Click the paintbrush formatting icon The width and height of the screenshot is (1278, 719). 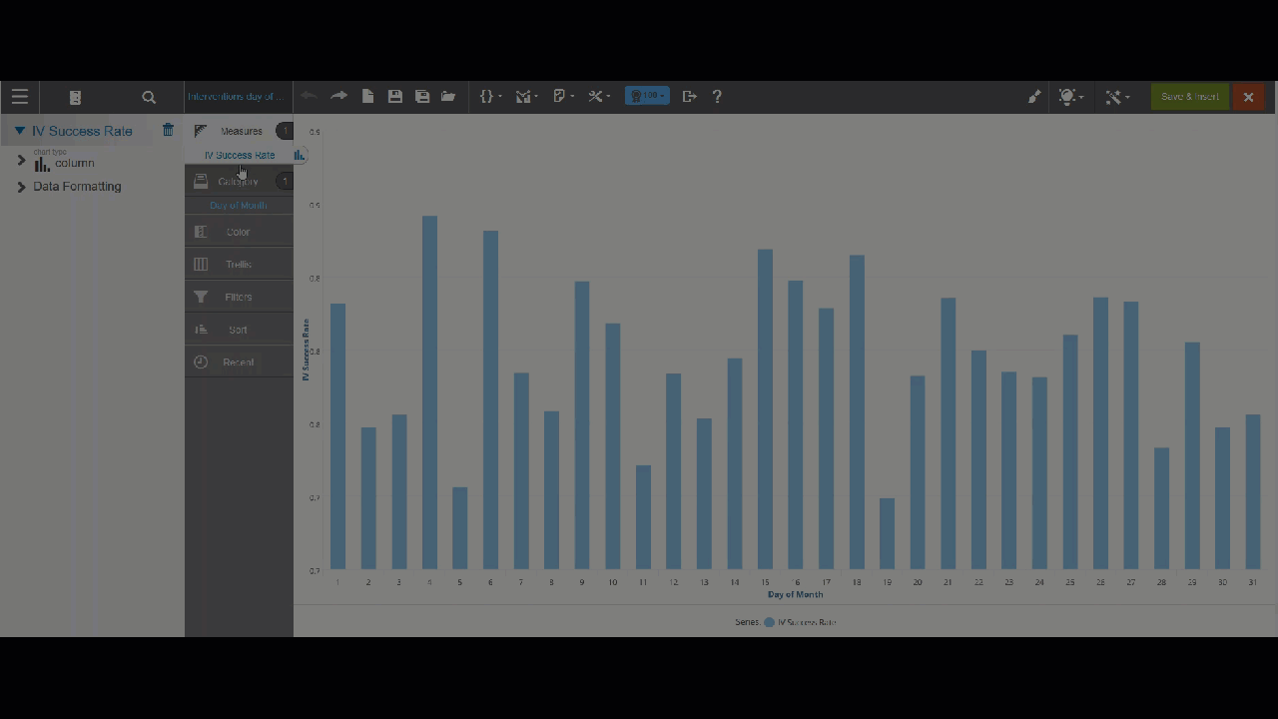[1034, 97]
